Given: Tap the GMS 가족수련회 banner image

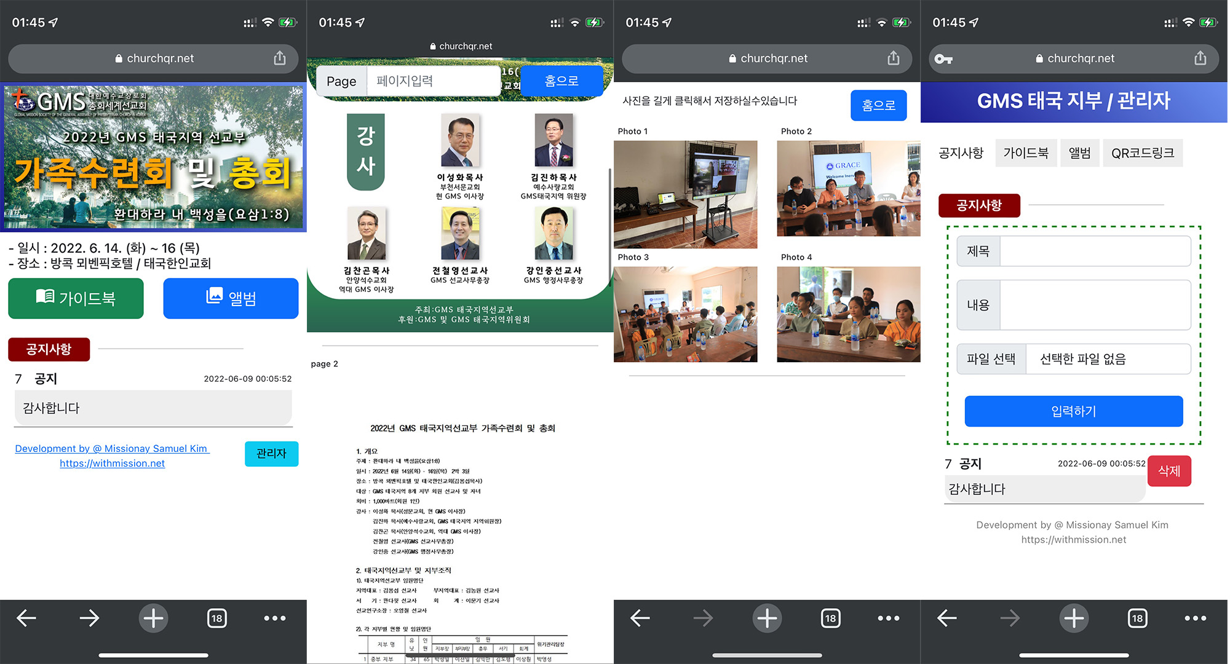Looking at the screenshot, I should tap(153, 157).
